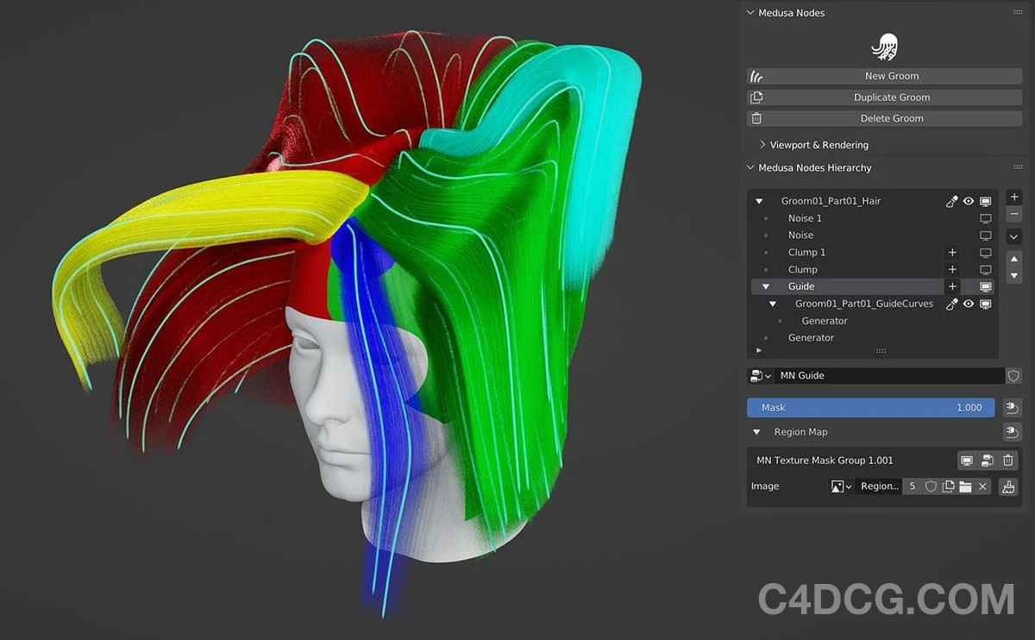Expand the Viewport & Rendering section

[x=762, y=144]
